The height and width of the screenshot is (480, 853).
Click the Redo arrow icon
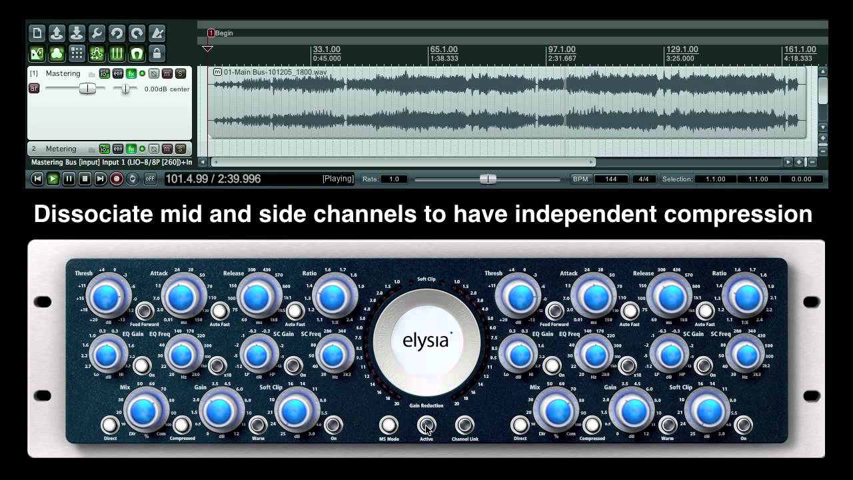point(137,33)
